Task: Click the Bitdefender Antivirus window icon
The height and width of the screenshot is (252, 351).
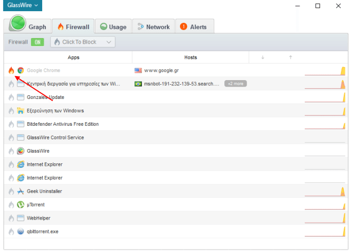Action: [20, 124]
